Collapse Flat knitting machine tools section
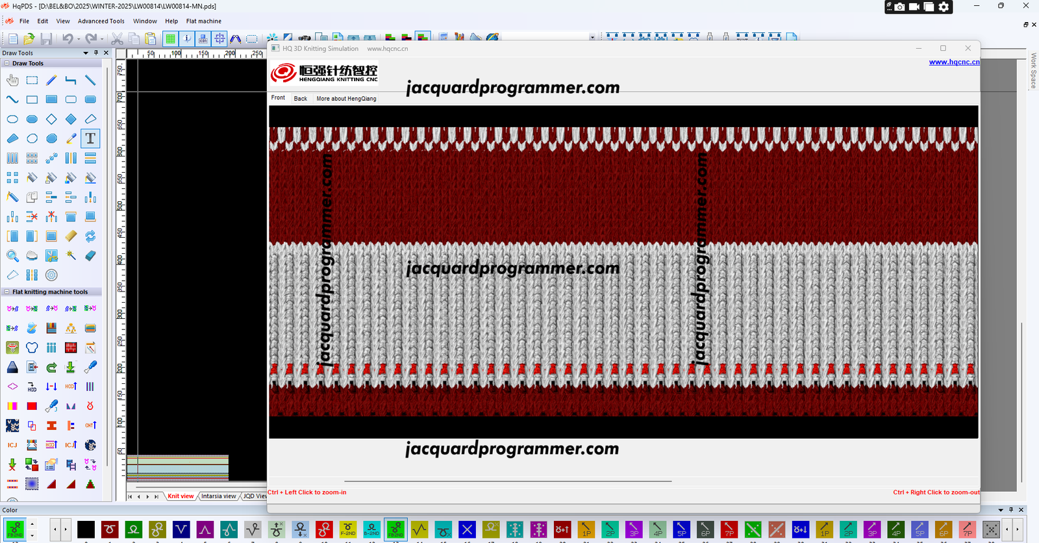This screenshot has width=1039, height=543. (6, 292)
